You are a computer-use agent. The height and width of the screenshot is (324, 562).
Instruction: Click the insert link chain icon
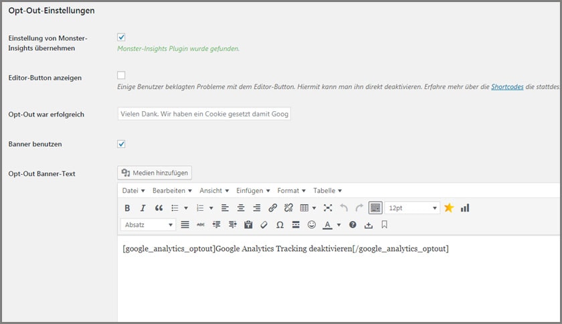(x=272, y=208)
